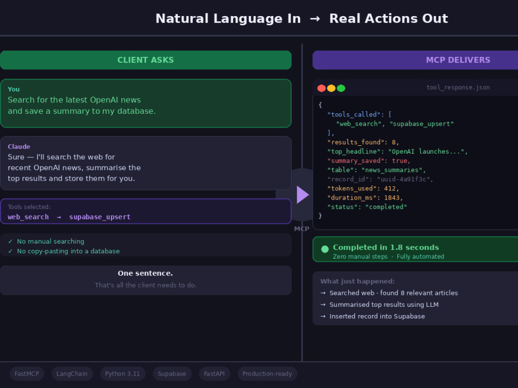Click the "web_search", "supabase_upsert" JSON values

pyautogui.click(x=395, y=124)
